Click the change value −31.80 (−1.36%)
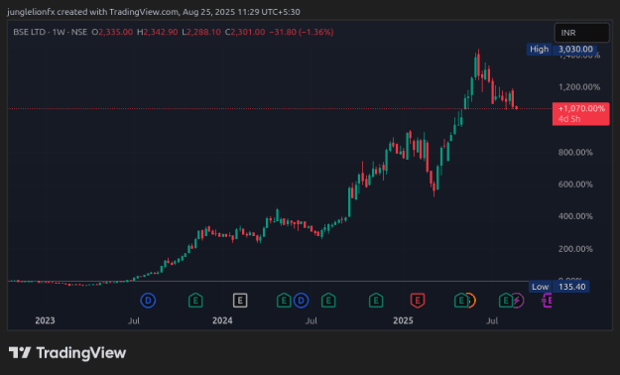620x375 pixels. [302, 32]
